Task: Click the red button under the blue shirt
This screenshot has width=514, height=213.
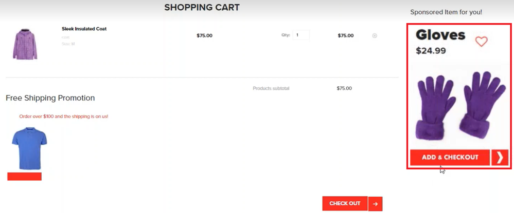Action: 24,177
